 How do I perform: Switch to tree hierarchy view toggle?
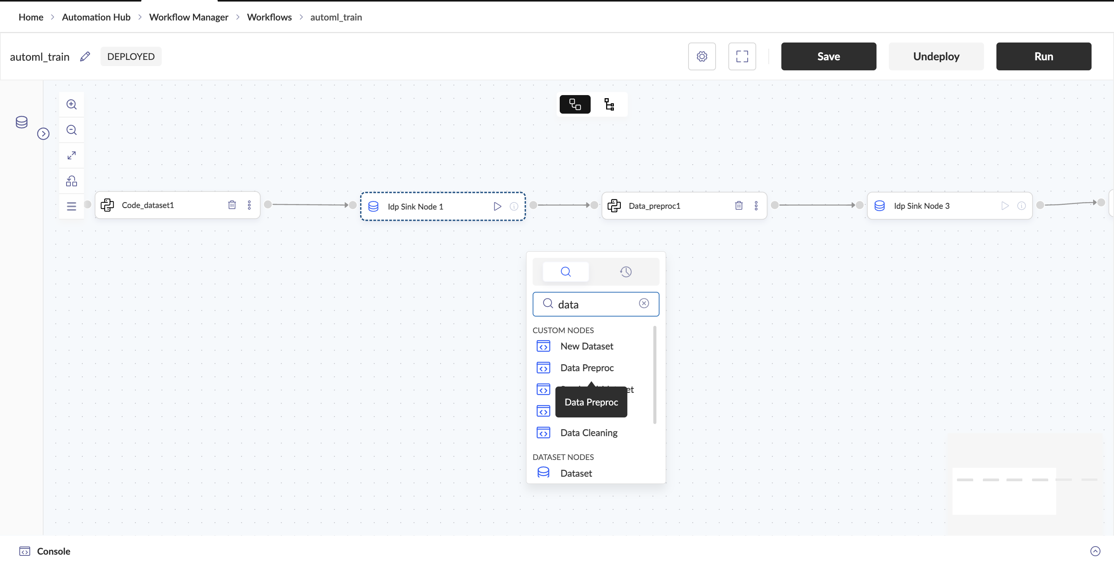pyautogui.click(x=609, y=104)
